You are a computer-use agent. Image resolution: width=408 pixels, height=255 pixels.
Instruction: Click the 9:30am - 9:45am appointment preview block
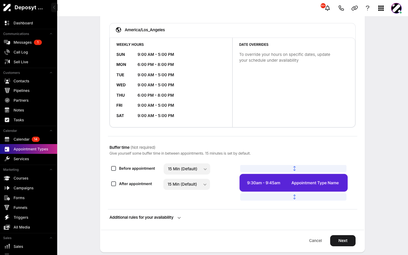(293, 183)
